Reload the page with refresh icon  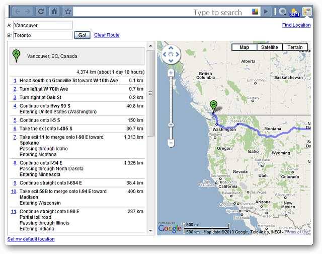41,12
